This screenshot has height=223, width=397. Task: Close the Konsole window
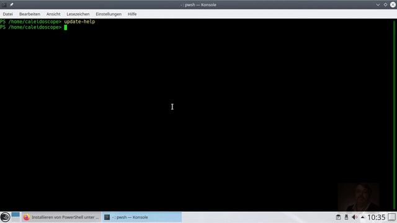click(x=393, y=4)
